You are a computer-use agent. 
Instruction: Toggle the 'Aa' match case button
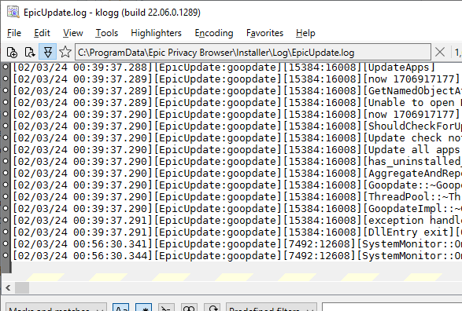[120, 307]
